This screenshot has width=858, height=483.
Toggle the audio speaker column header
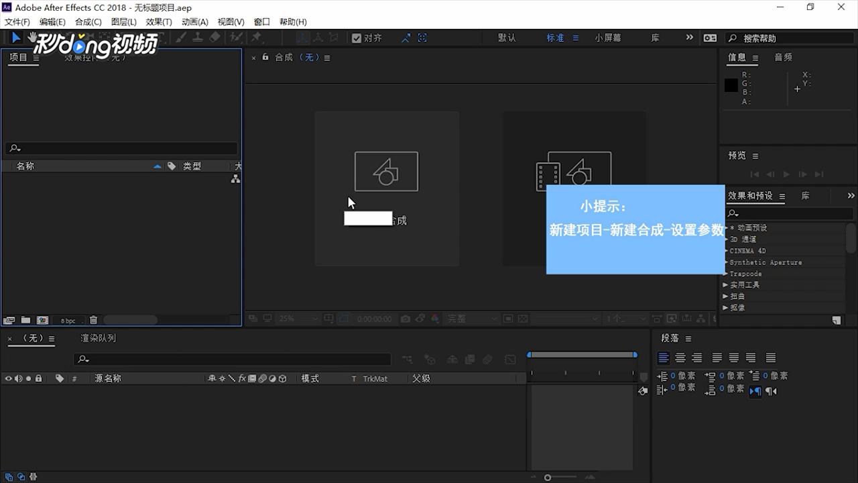coord(19,378)
